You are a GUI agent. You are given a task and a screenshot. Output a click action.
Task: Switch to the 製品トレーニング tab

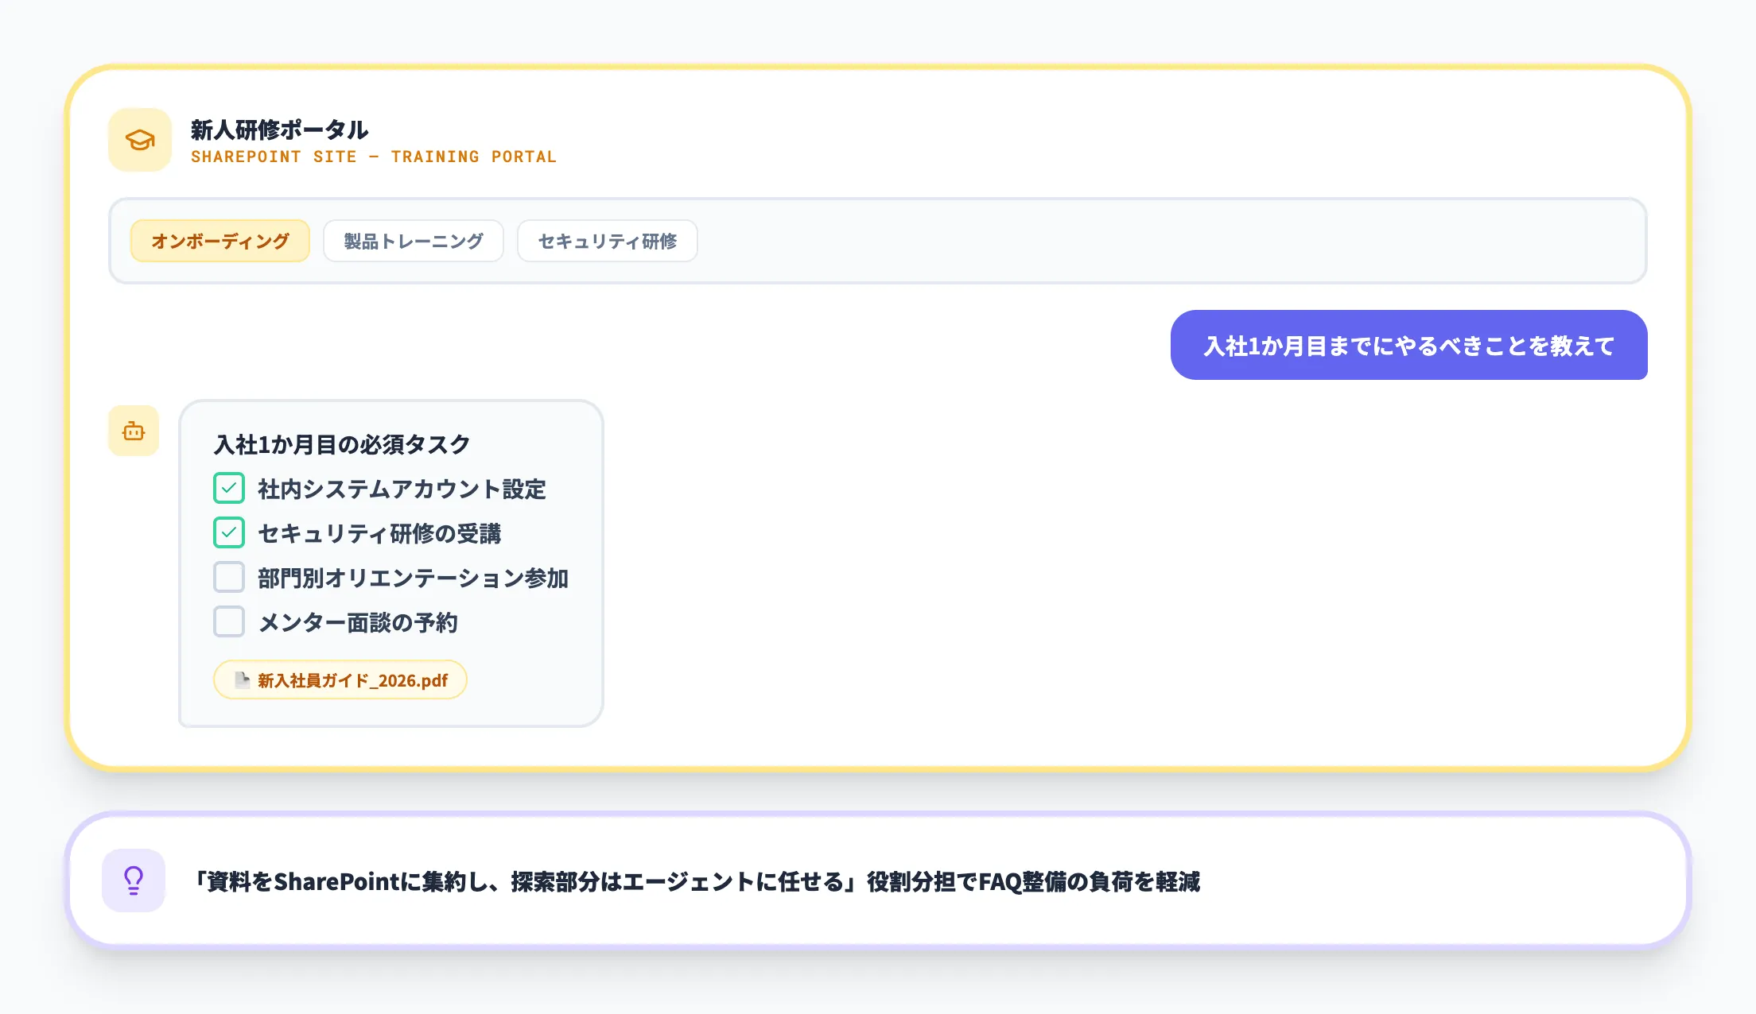coord(413,240)
